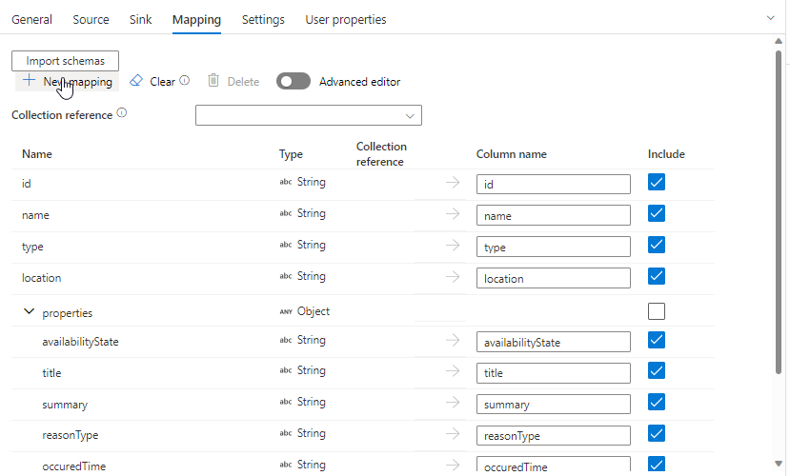This screenshot has width=790, height=476.
Task: Click the Delete trash can icon
Action: pyautogui.click(x=213, y=81)
